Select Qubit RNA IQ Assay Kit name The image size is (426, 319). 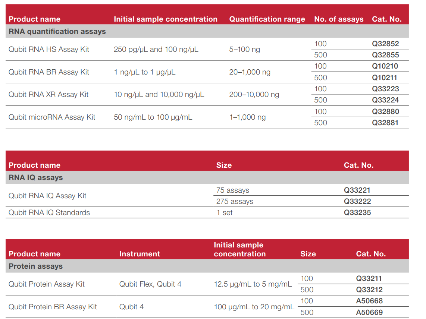47,196
